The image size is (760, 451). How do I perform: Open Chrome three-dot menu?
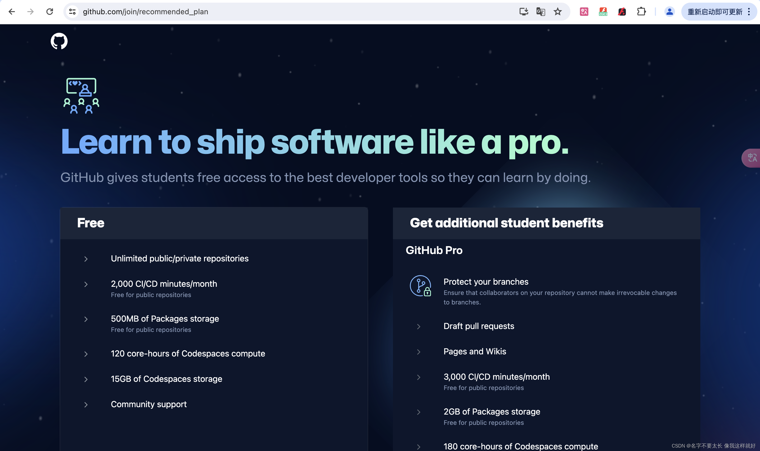[x=749, y=12]
